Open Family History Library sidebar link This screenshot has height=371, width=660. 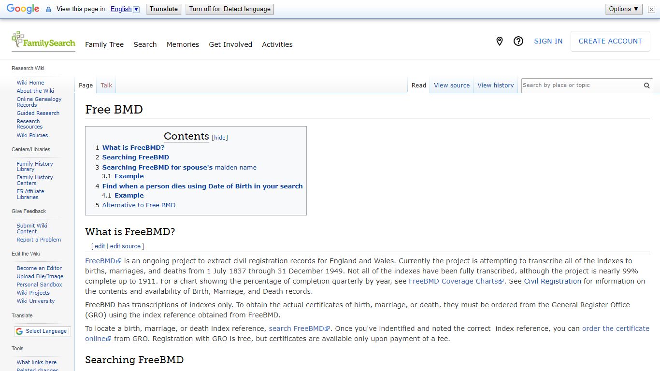pyautogui.click(x=35, y=167)
